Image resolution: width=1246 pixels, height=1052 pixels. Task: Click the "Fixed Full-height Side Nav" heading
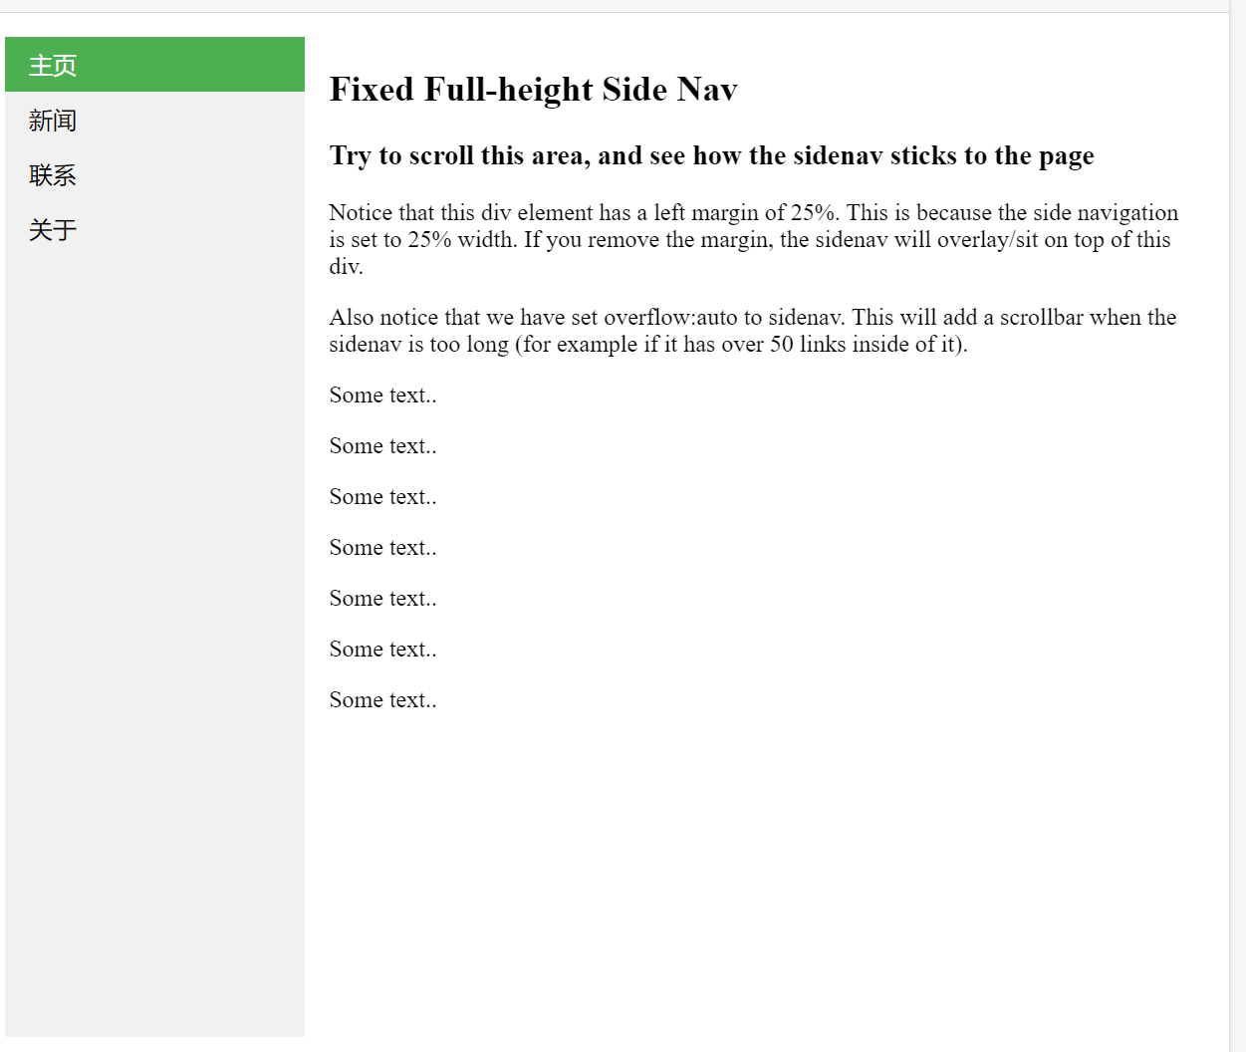pyautogui.click(x=533, y=90)
